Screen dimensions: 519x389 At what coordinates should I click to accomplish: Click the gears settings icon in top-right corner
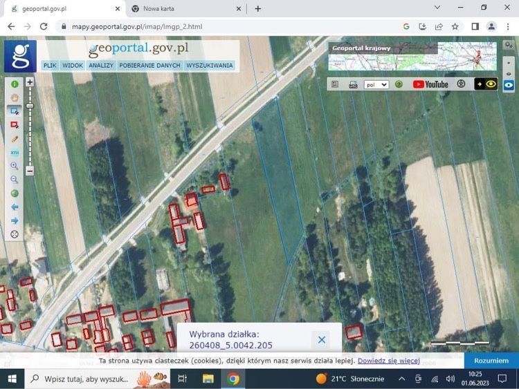click(x=509, y=45)
